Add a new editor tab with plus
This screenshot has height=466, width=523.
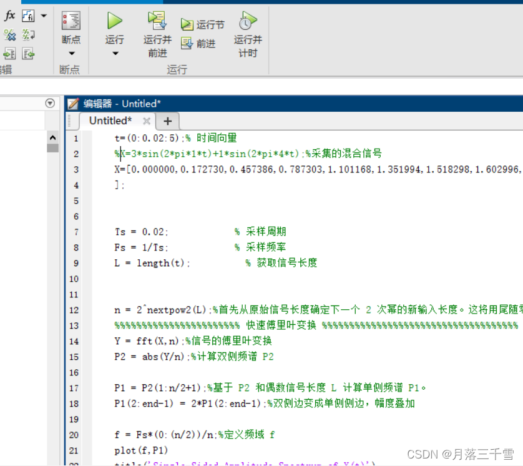168,121
